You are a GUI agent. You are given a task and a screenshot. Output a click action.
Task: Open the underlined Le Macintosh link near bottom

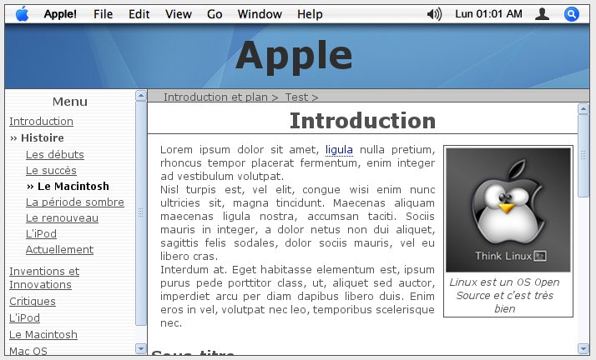click(x=43, y=335)
